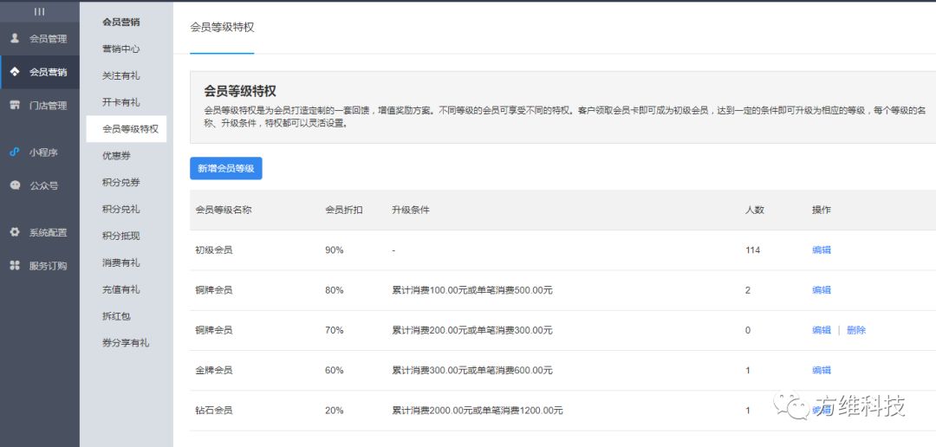This screenshot has width=936, height=447.
Task: Click the 公众号 chat bubble icon
Action: pos(15,185)
